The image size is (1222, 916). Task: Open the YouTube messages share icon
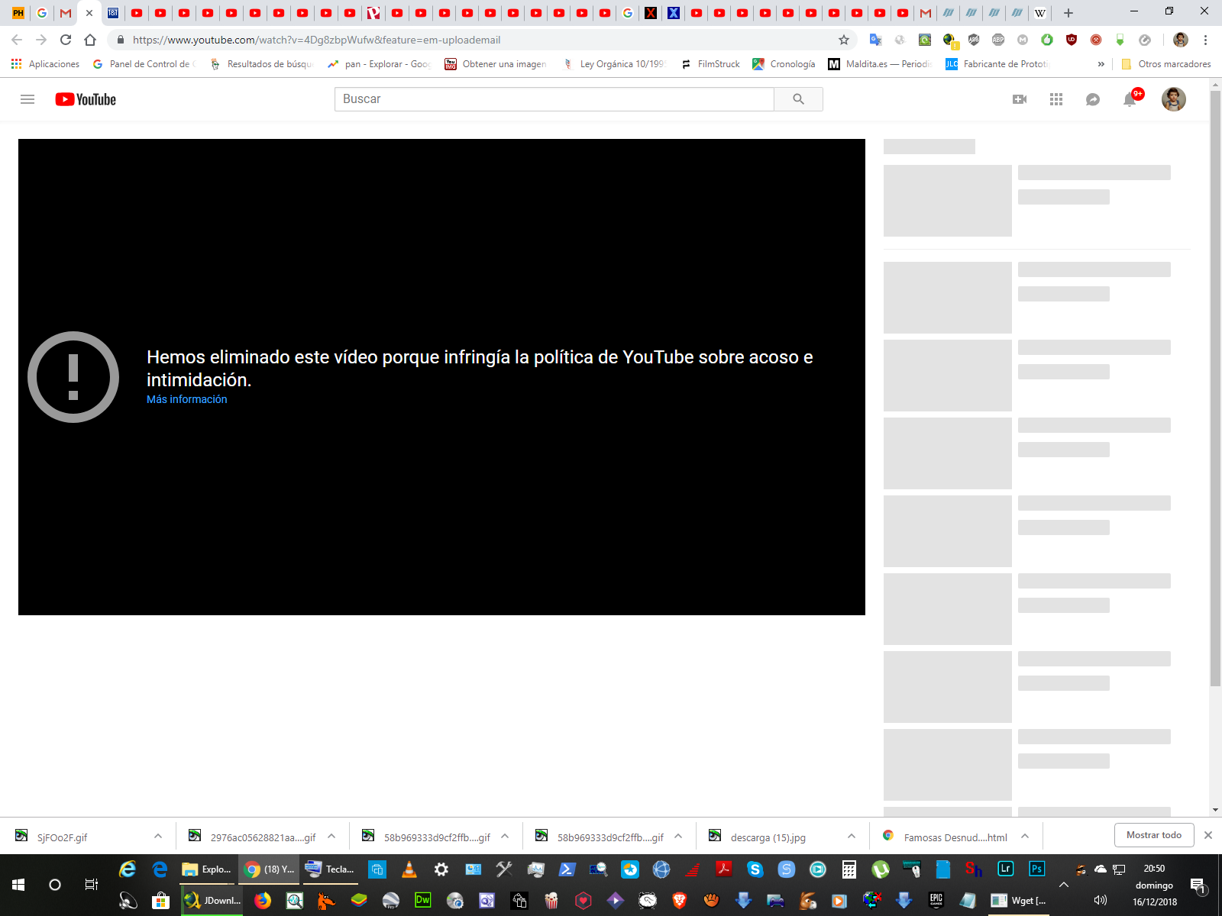tap(1093, 99)
